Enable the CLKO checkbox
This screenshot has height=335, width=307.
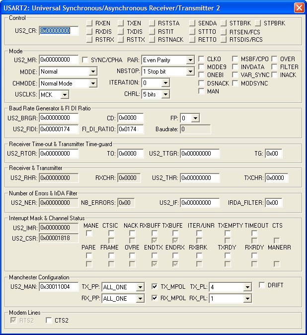pos(201,59)
